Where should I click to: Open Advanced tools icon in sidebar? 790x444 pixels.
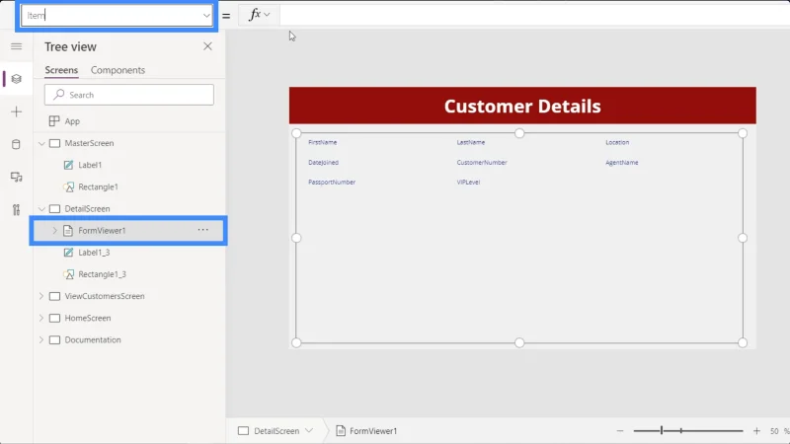[x=16, y=209]
